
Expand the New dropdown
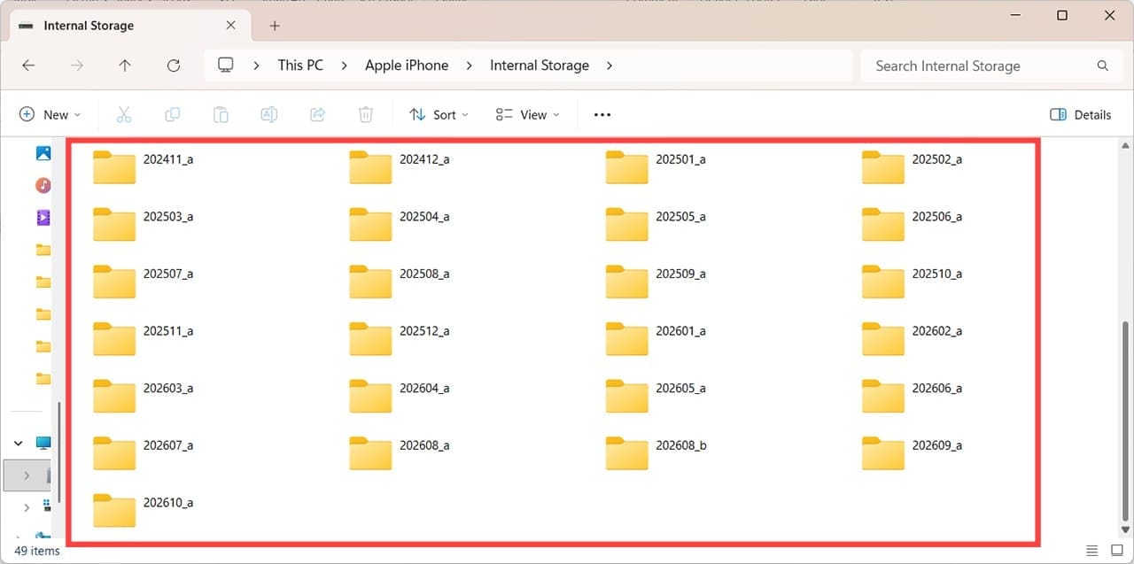pyautogui.click(x=50, y=114)
